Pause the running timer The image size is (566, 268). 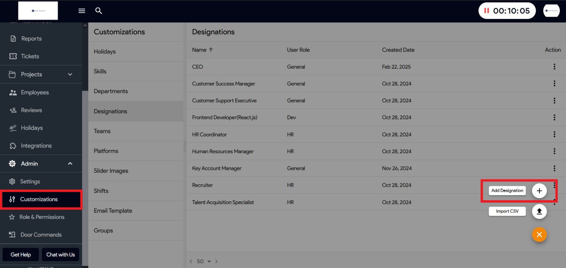[486, 11]
